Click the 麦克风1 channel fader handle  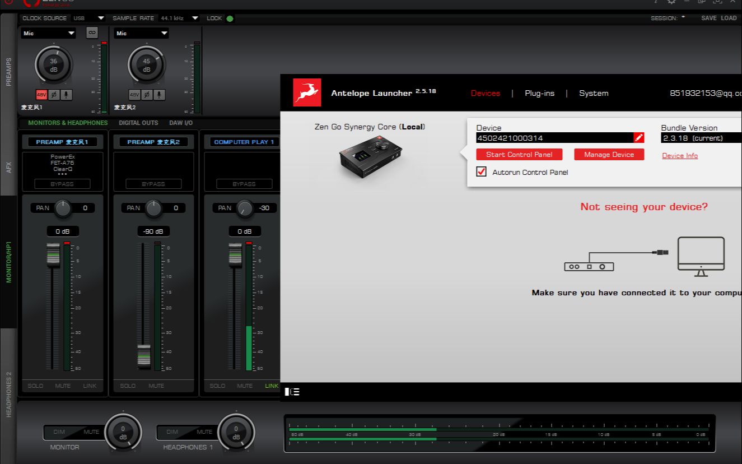click(x=53, y=254)
